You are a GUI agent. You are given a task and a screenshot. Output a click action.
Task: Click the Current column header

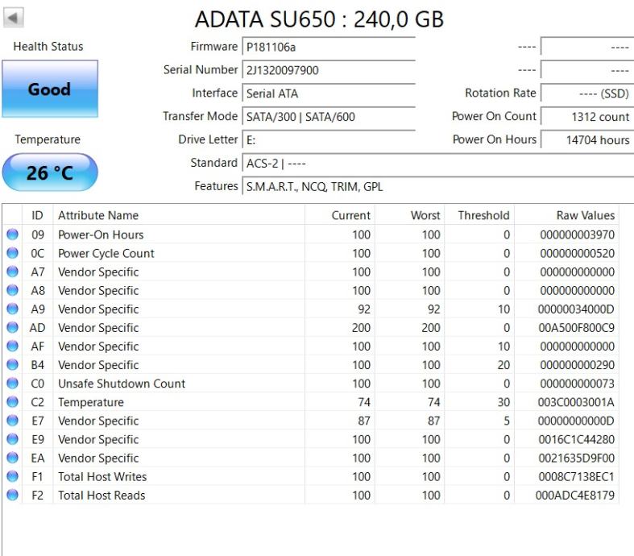point(340,215)
